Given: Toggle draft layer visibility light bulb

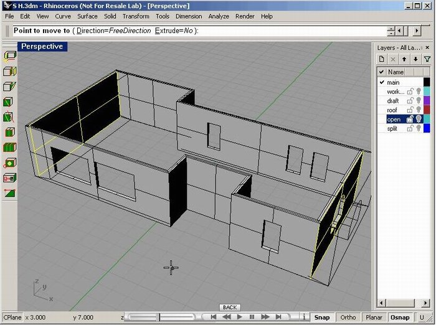Looking at the screenshot, I should coord(419,101).
